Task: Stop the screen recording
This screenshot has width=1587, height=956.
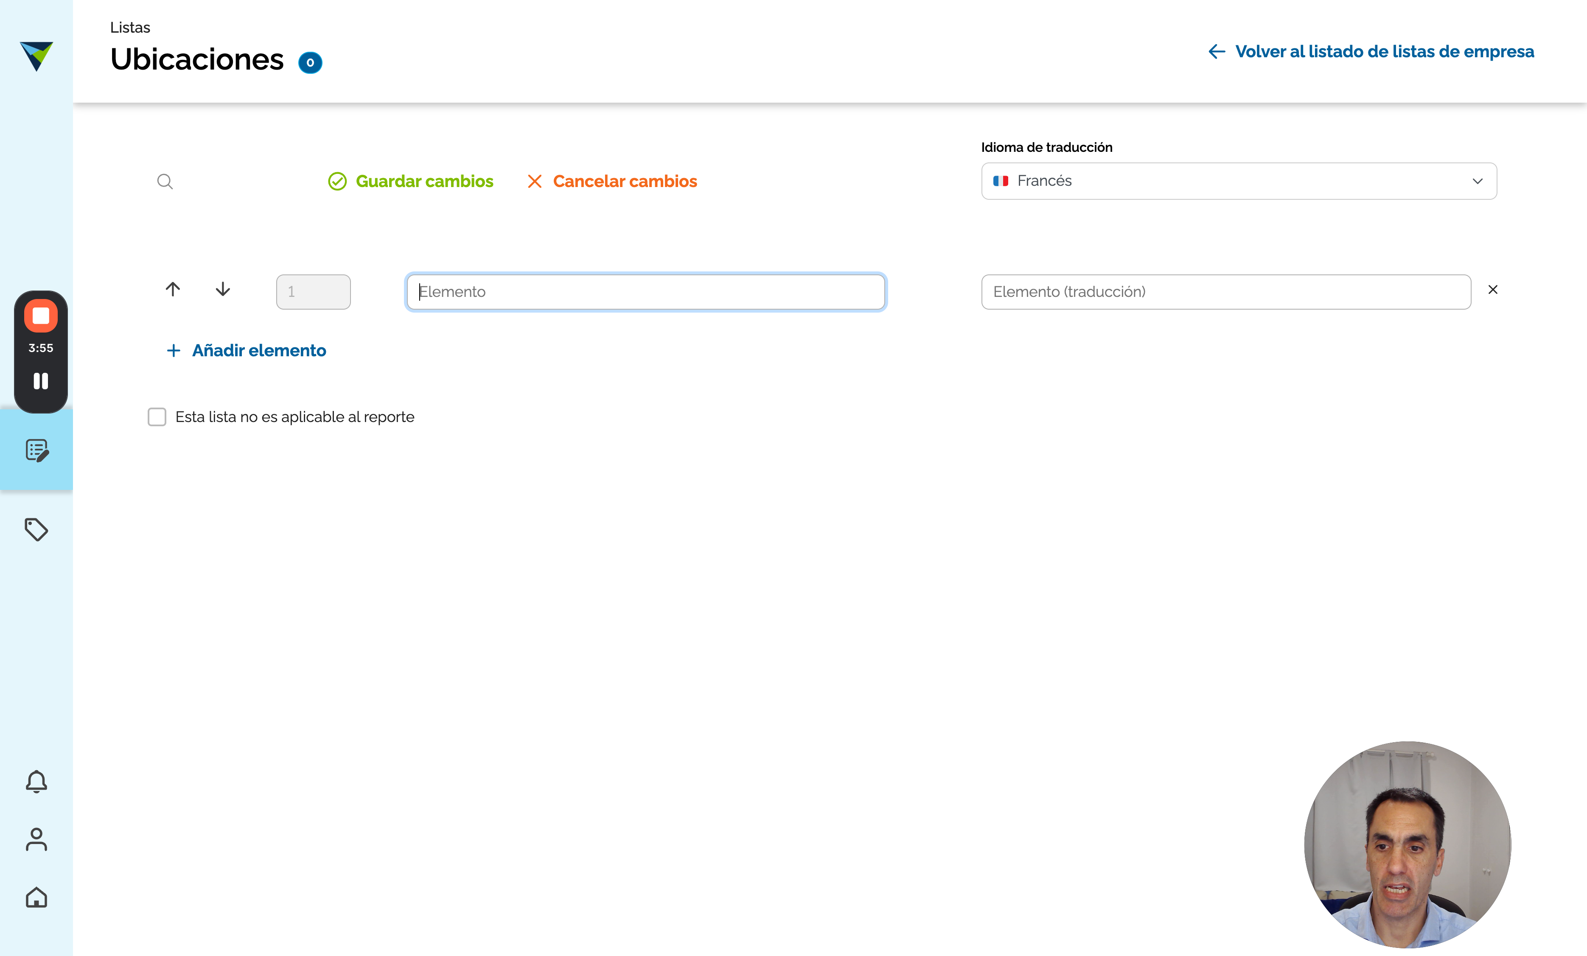Action: tap(41, 316)
